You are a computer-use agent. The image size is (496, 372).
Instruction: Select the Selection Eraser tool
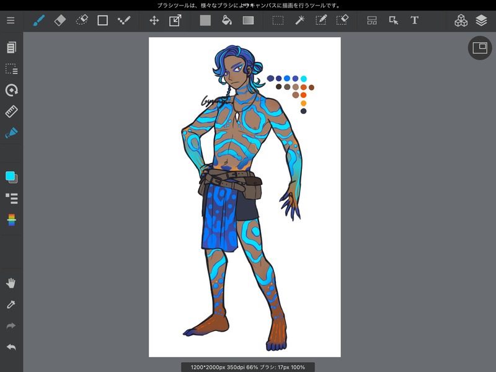tap(342, 20)
